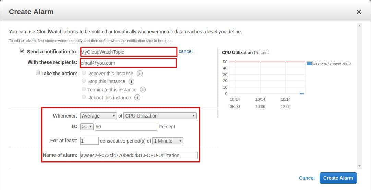
Task: Click the blue legend swatch for i-073cf4770bed5d313
Action: [x=310, y=64]
